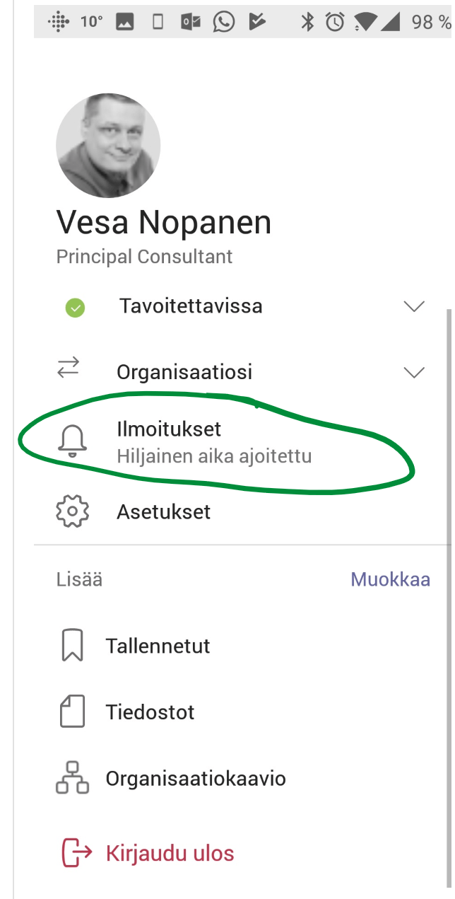This screenshot has height=899, width=455.
Task: Open Ilmoitukset notifications menu item
Action: coord(168,429)
